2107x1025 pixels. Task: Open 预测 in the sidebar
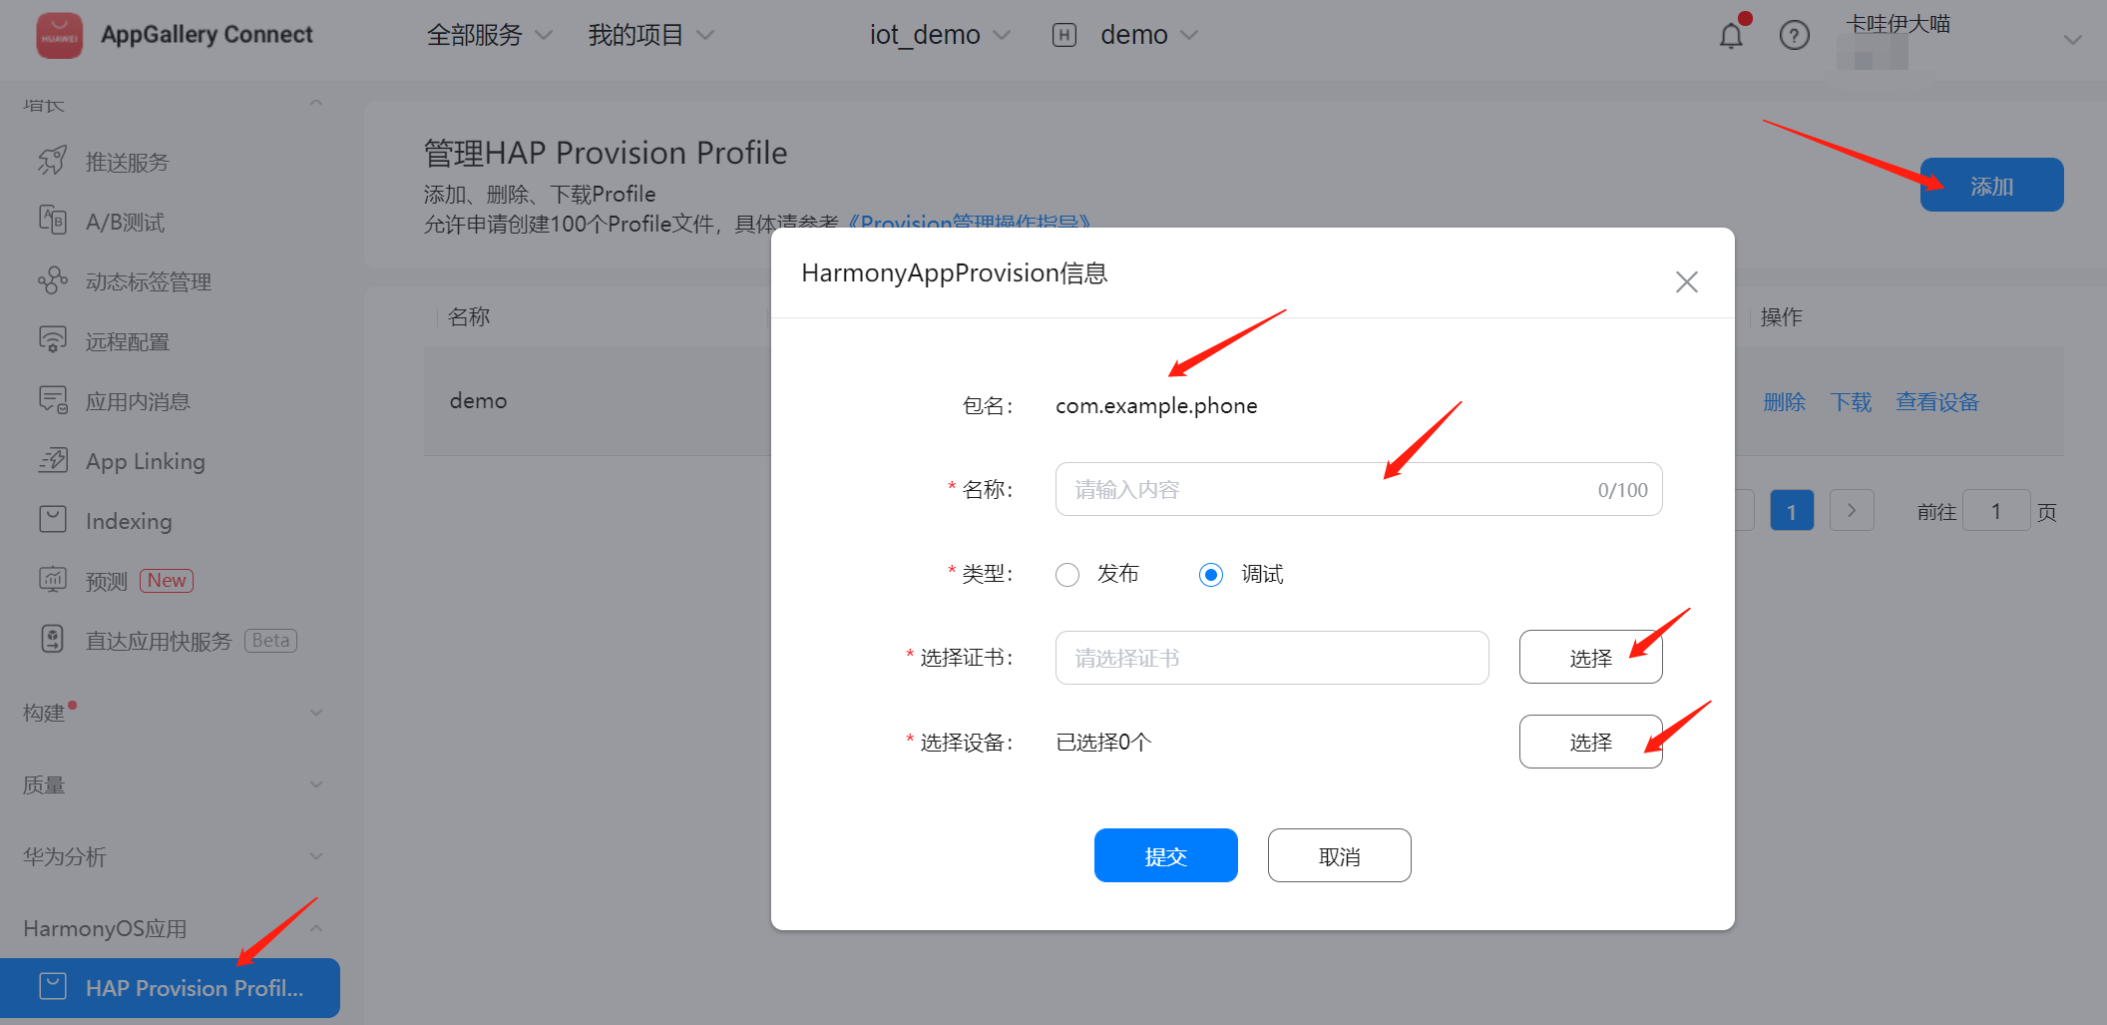click(106, 581)
